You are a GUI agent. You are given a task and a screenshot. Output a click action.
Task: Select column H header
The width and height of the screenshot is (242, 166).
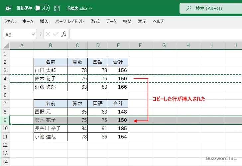(x=188, y=45)
